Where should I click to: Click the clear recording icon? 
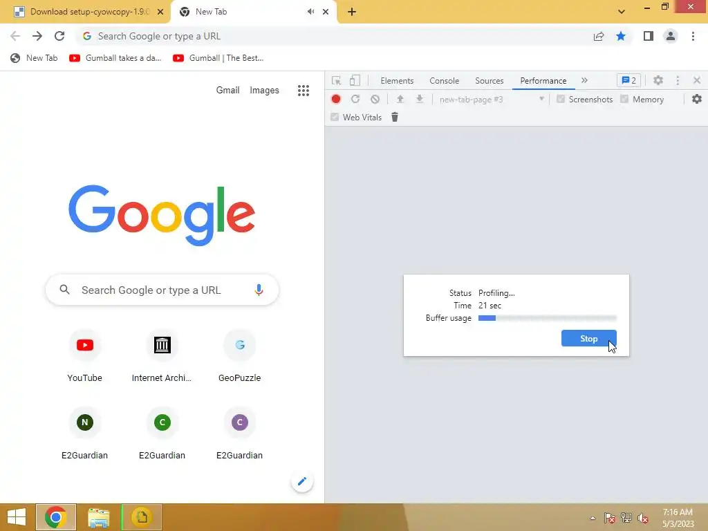(375, 99)
